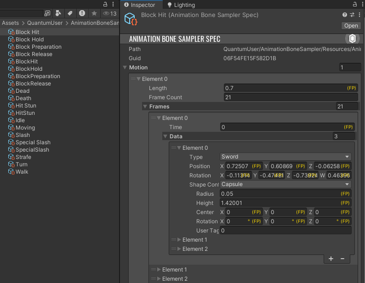Open the preset selector sliders icon
Image resolution: width=365 pixels, height=283 pixels.
pyautogui.click(x=352, y=15)
